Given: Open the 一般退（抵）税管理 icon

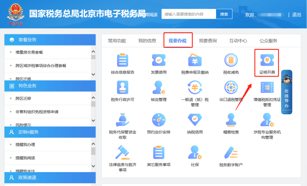Looking at the screenshot, I should click(x=195, y=87).
